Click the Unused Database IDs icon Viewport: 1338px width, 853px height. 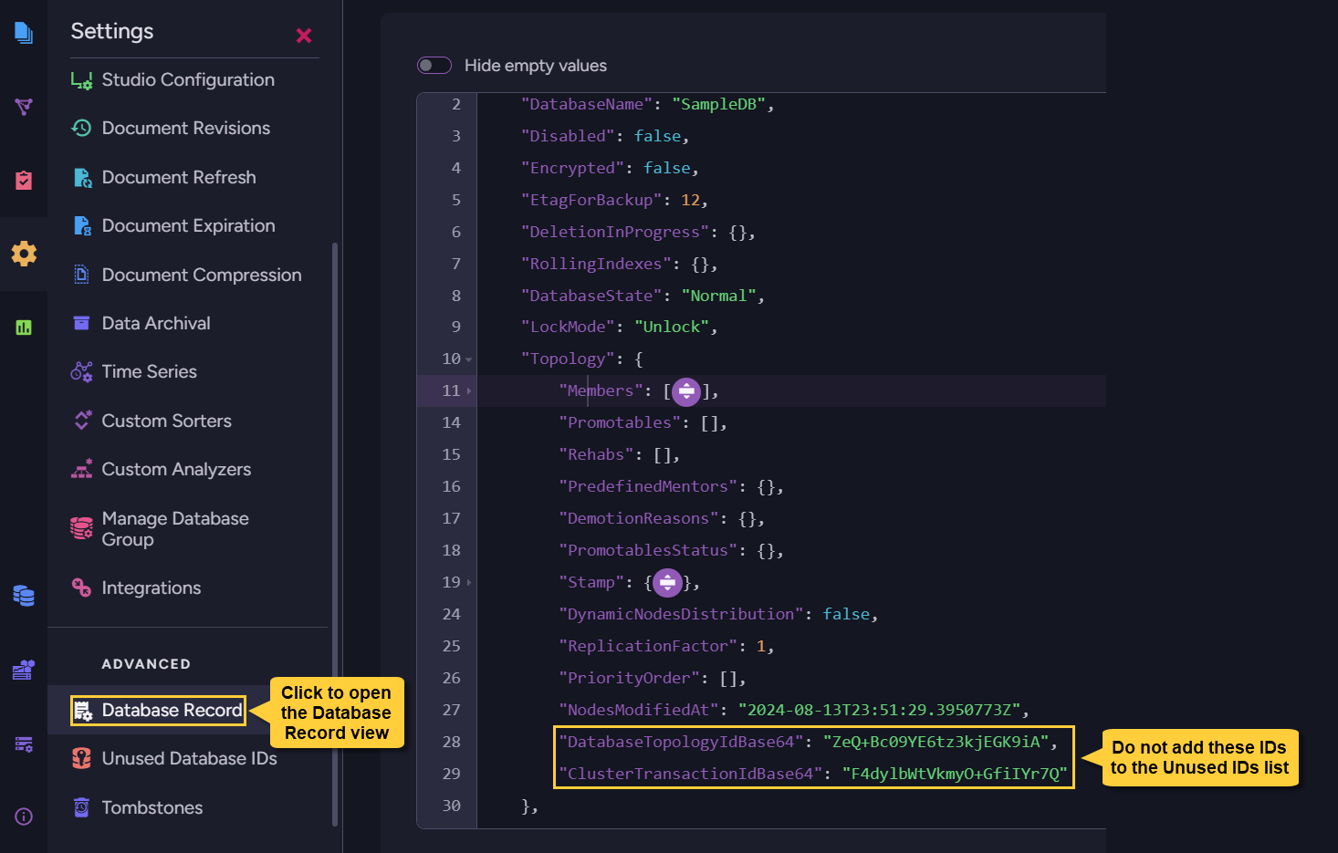(81, 759)
